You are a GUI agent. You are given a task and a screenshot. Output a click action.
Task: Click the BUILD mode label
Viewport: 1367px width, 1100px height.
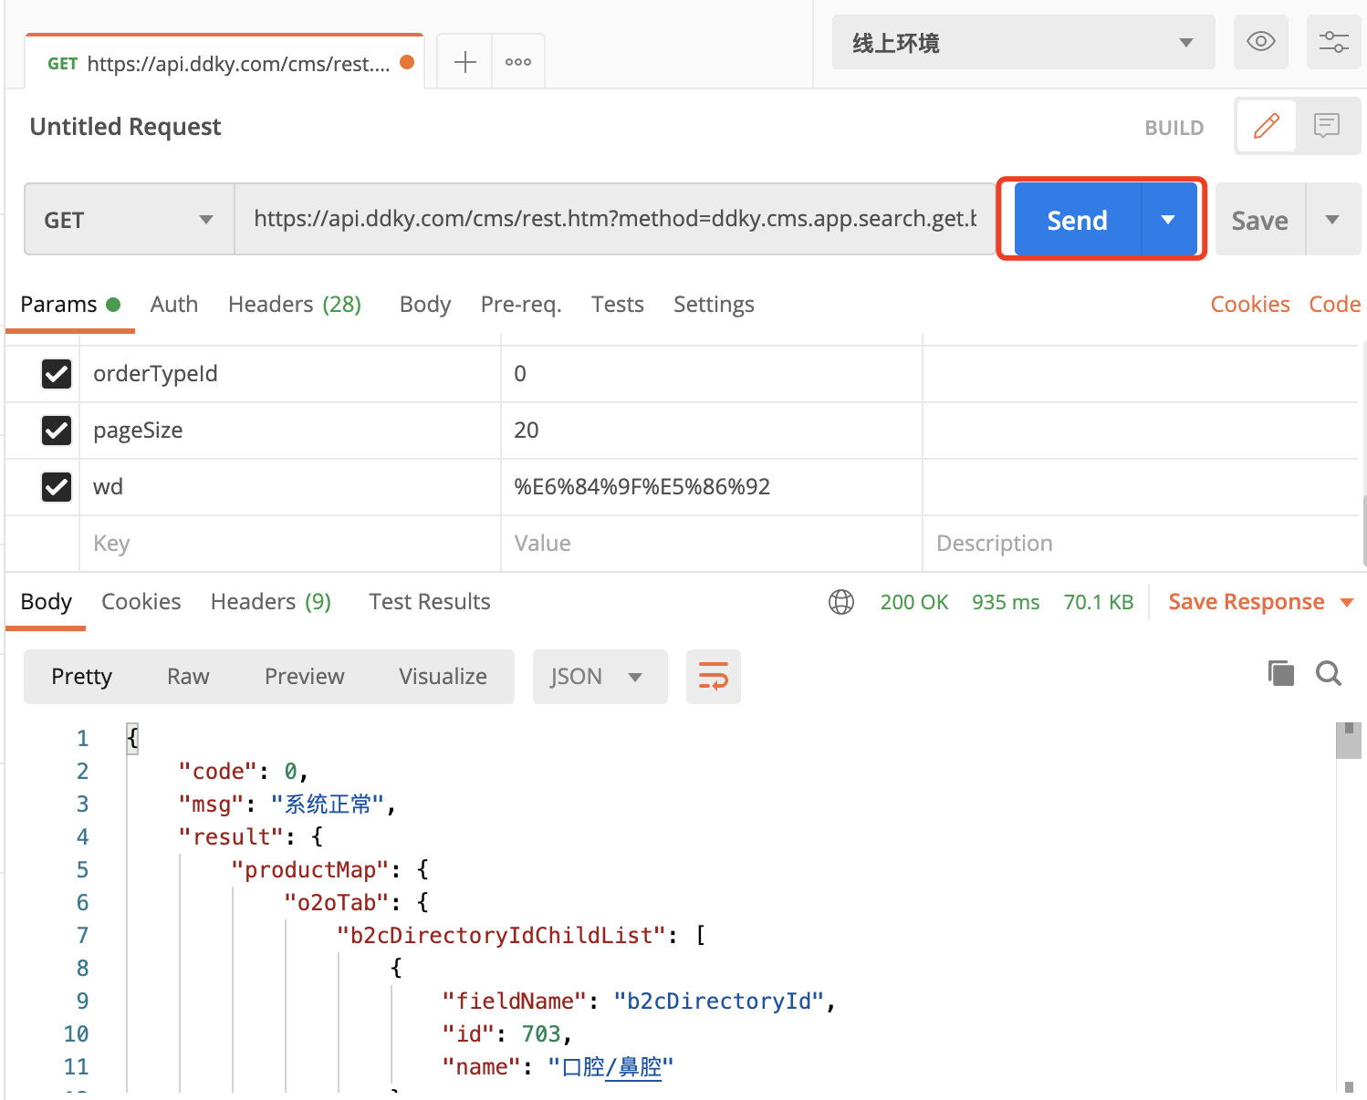[1174, 128]
